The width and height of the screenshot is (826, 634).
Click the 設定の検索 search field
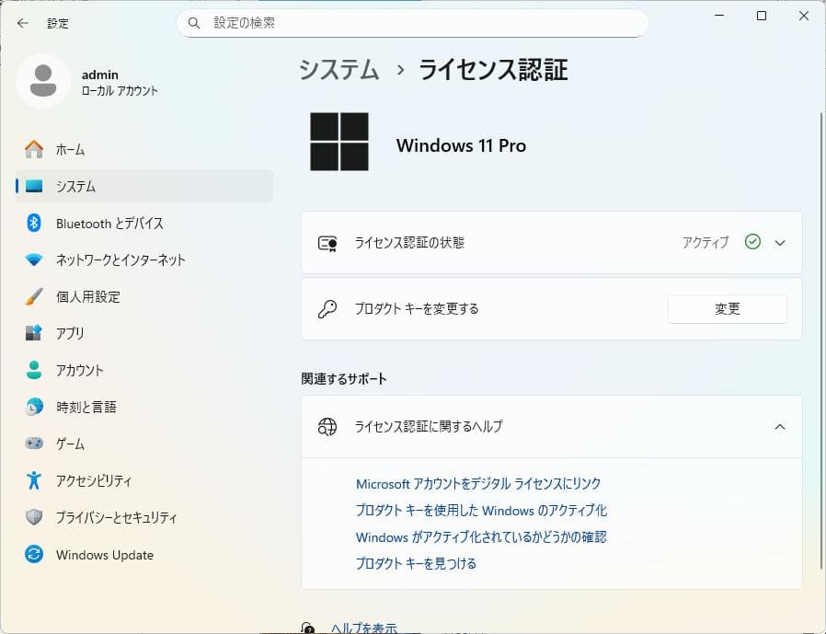pyautogui.click(x=411, y=23)
